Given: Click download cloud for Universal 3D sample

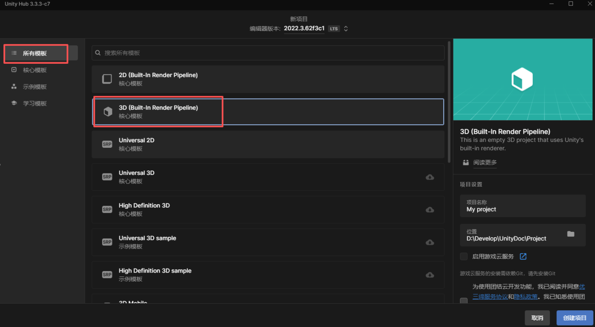Looking at the screenshot, I should pyautogui.click(x=430, y=242).
